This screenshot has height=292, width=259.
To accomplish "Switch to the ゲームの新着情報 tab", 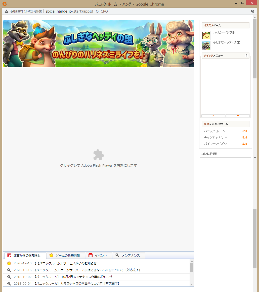I will (x=66, y=256).
